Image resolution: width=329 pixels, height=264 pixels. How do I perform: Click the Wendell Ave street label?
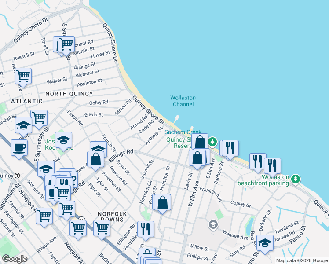(x=235, y=235)
